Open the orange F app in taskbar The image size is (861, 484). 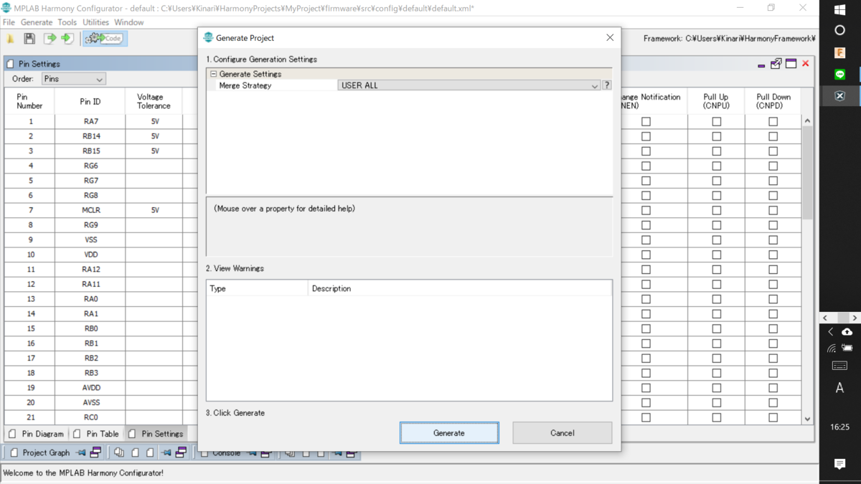point(840,52)
